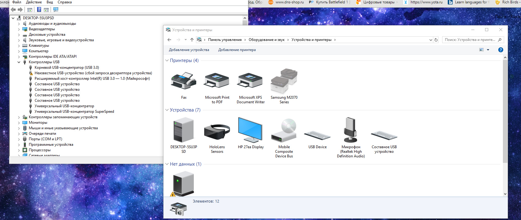Click the Device Manager help toolbar icon
Image resolution: width=521 pixels, height=220 pixels.
pyautogui.click(x=39, y=10)
